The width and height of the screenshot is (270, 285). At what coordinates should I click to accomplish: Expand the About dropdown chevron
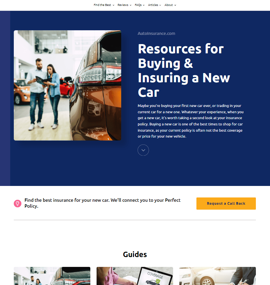tap(175, 5)
